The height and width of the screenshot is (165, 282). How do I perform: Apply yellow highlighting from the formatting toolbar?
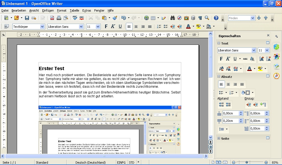coord(198,27)
